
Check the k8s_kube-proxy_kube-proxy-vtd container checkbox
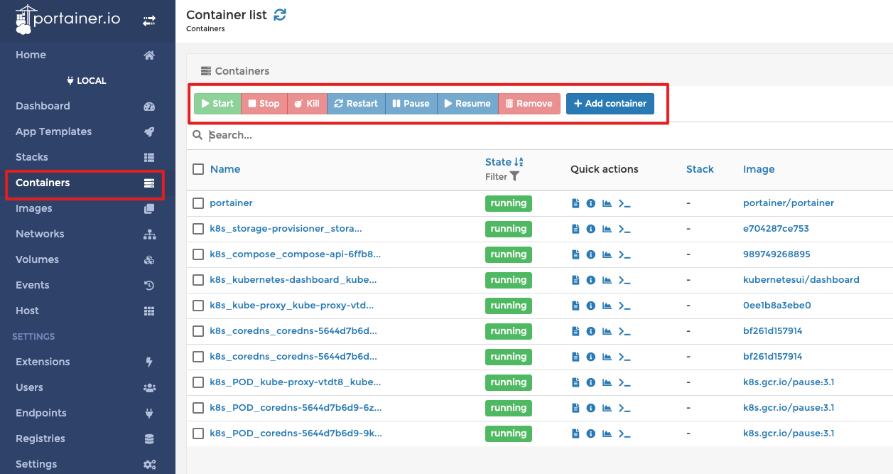tap(198, 306)
